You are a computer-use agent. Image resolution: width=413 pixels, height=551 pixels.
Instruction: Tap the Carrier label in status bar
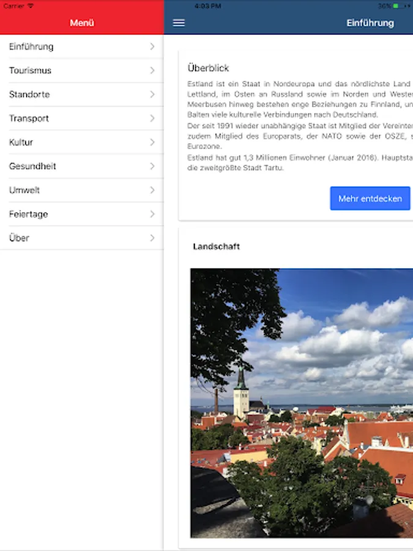[13, 6]
